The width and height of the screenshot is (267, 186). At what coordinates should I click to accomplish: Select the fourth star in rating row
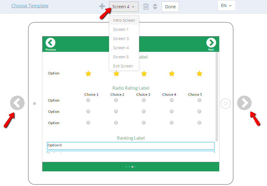point(172,73)
